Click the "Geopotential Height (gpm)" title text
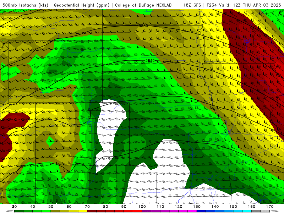284x213 pixels. 82,5
